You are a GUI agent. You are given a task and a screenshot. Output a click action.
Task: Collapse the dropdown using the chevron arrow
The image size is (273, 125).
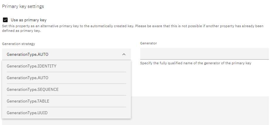tap(124, 54)
